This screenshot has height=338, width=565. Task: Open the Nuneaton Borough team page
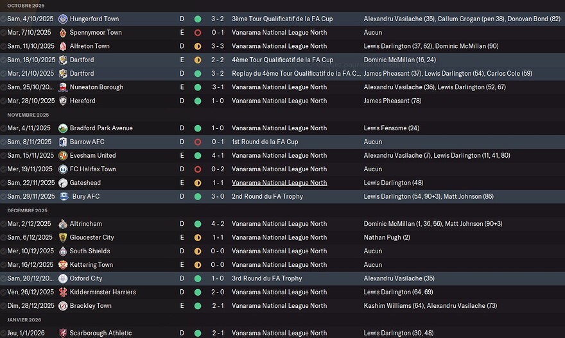coord(96,87)
